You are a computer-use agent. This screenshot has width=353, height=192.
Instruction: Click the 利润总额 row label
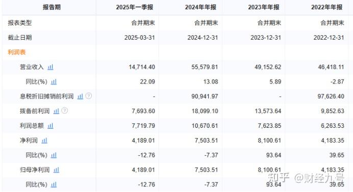coord(32,126)
